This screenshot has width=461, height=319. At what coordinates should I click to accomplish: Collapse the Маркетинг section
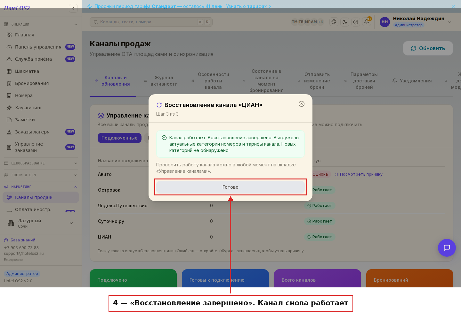[x=41, y=187]
